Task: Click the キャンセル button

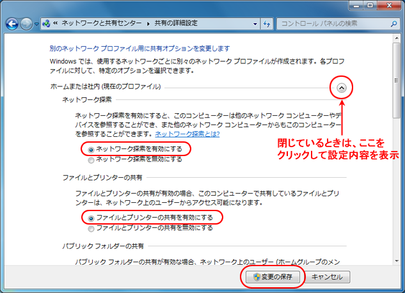Action: (327, 277)
